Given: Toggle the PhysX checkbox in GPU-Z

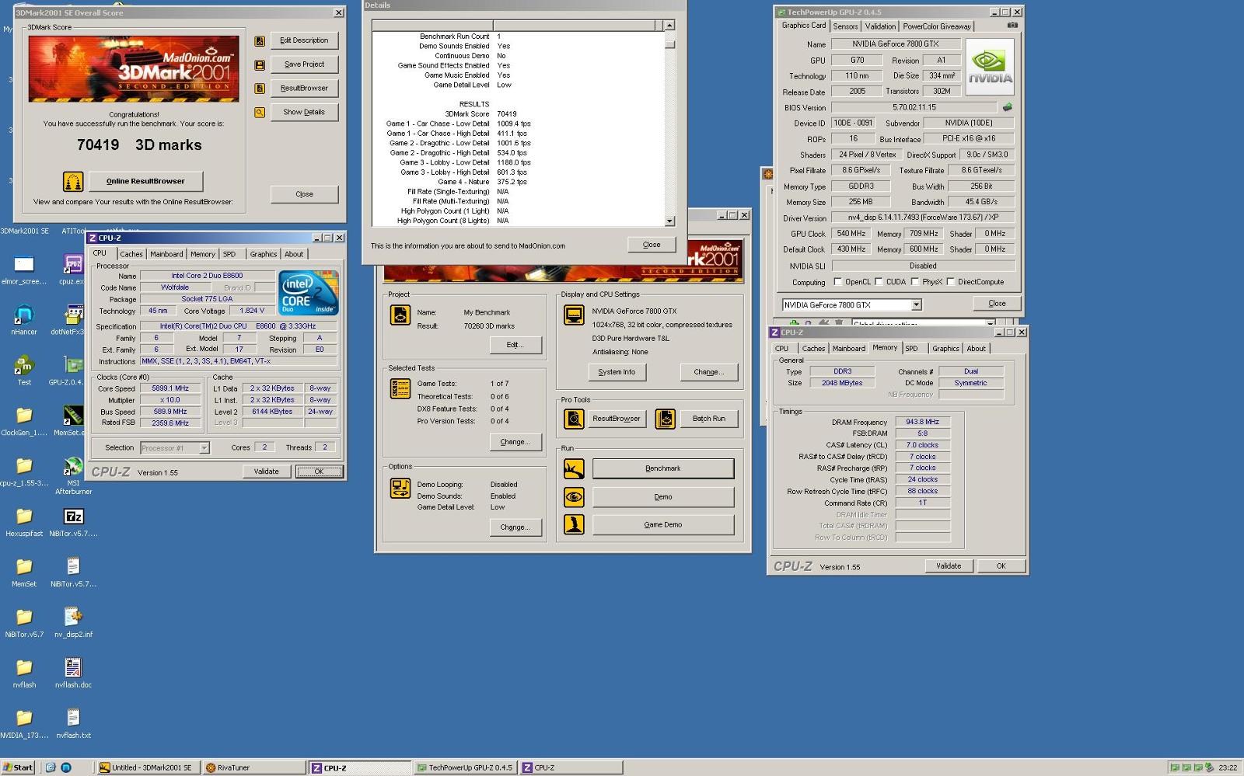Looking at the screenshot, I should click(x=914, y=282).
